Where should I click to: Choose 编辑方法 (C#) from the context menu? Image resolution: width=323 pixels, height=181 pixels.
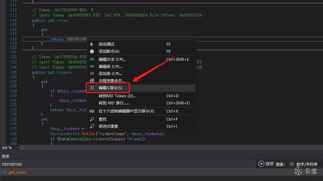(112, 59)
